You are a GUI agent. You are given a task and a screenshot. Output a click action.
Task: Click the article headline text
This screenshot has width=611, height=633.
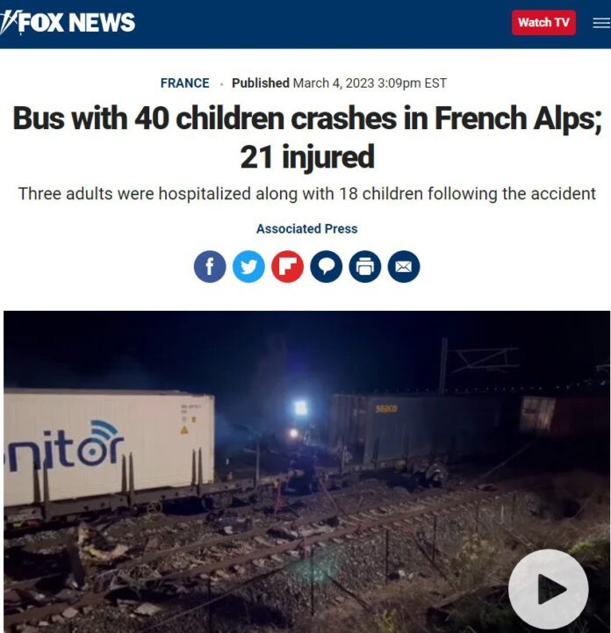click(x=306, y=137)
